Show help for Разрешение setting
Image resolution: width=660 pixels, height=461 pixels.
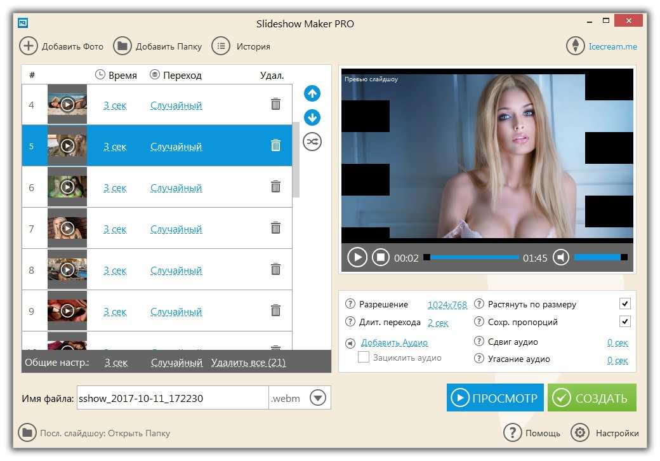coord(350,304)
